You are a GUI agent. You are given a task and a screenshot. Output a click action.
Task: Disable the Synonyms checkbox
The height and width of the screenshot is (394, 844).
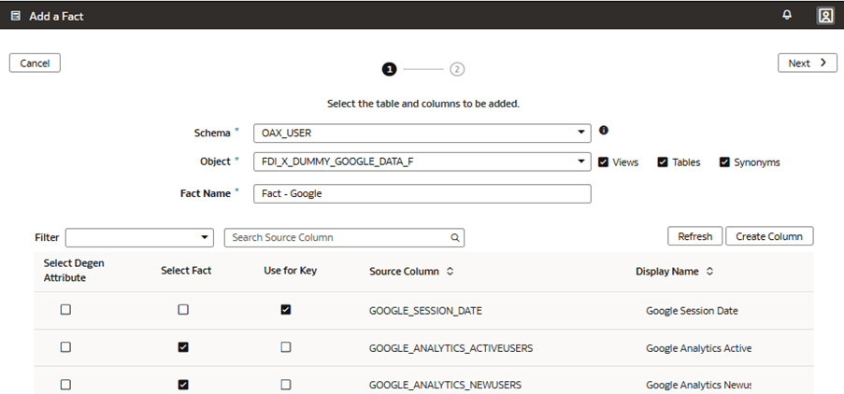tap(724, 162)
